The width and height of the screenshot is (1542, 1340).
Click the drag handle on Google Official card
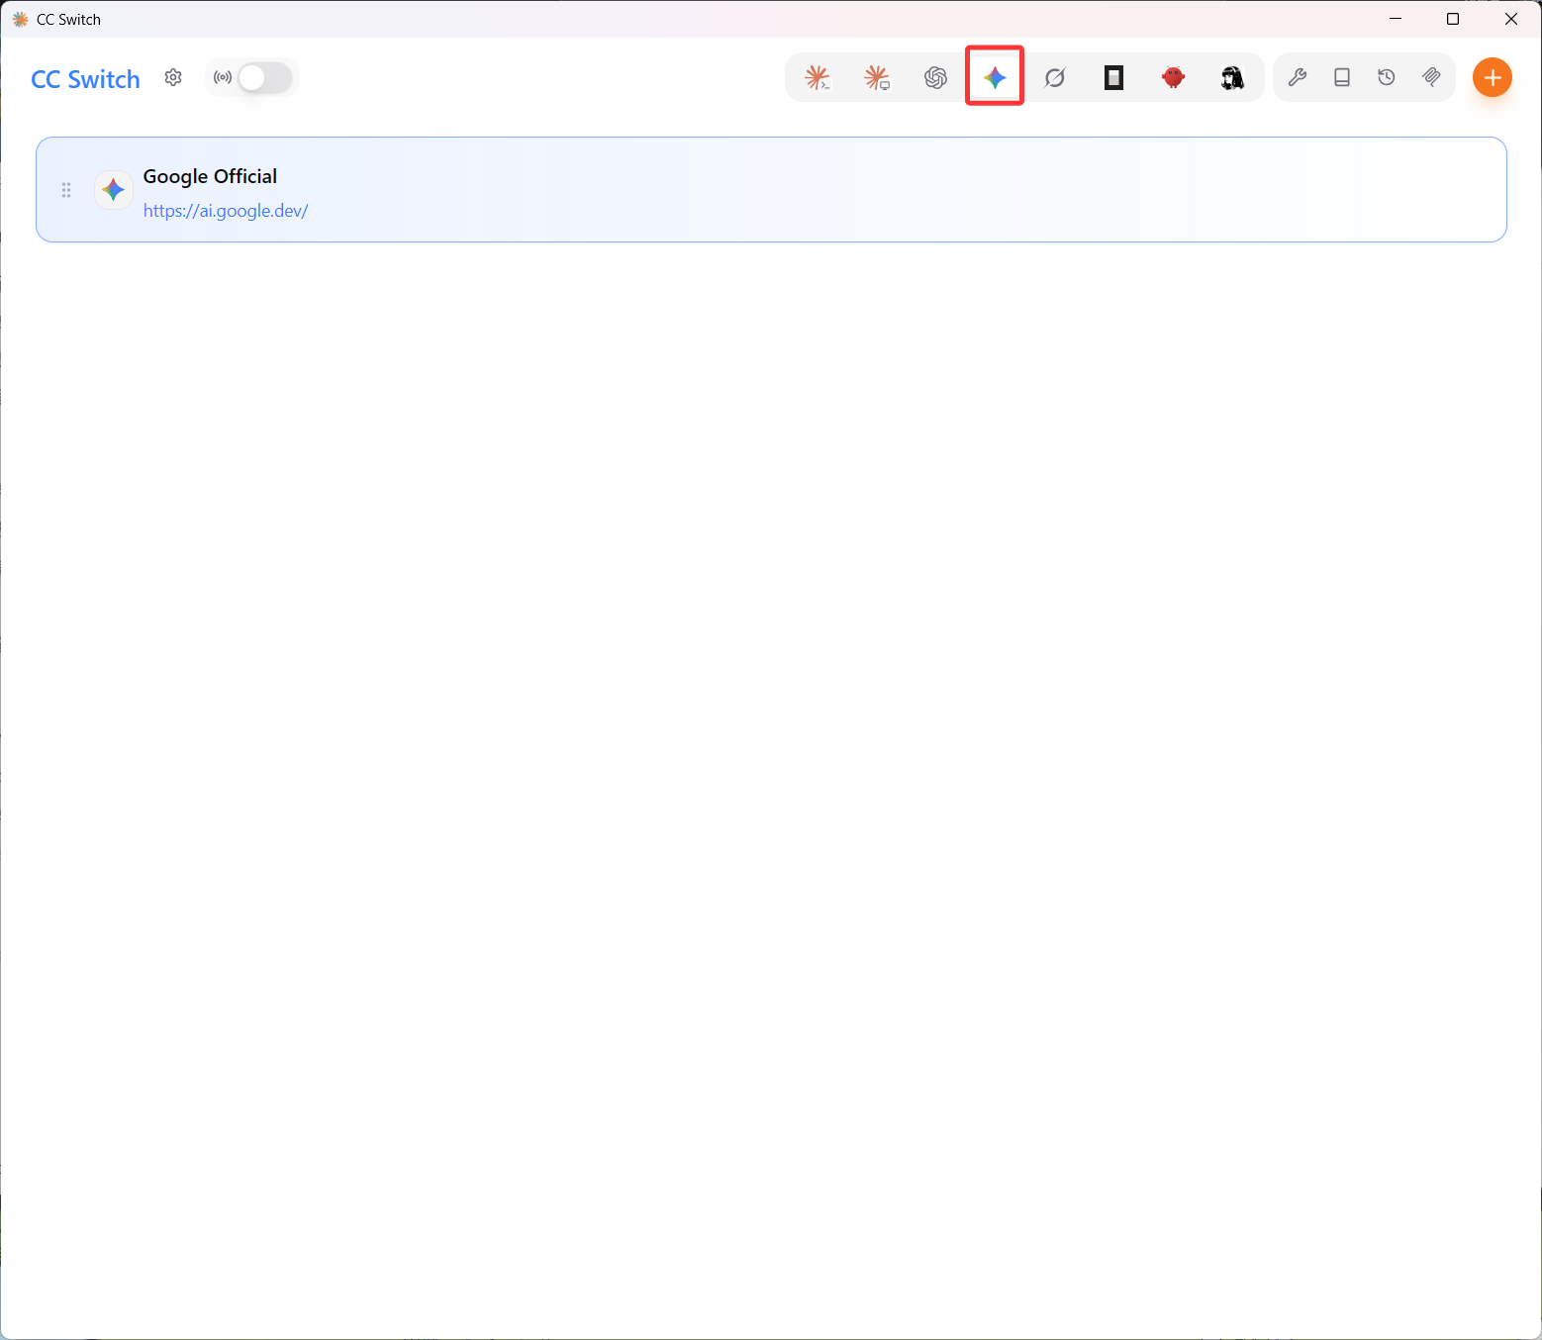pos(66,190)
